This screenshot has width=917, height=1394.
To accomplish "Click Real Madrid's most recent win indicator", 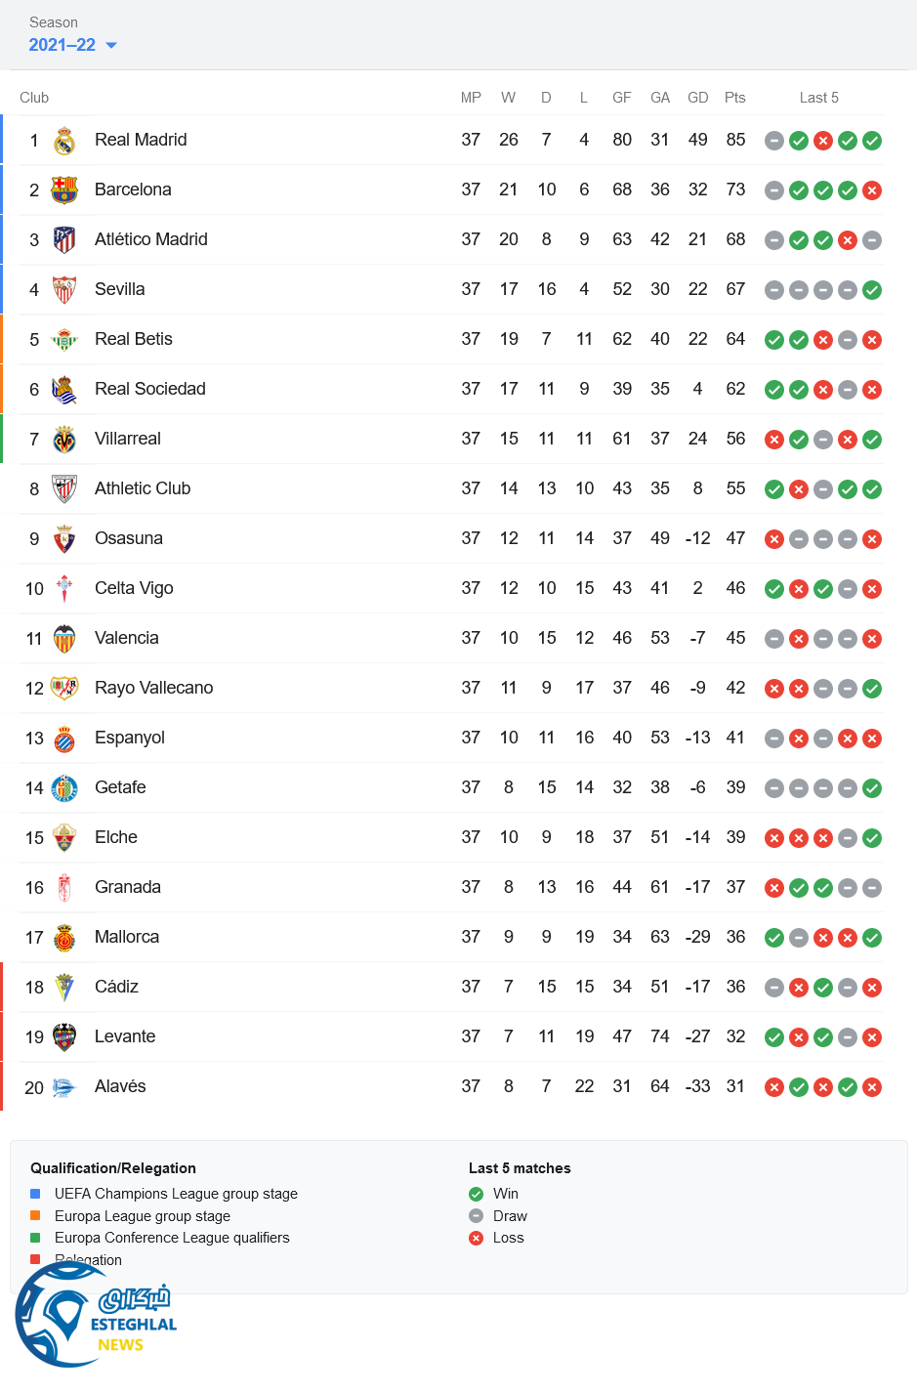I will [872, 141].
